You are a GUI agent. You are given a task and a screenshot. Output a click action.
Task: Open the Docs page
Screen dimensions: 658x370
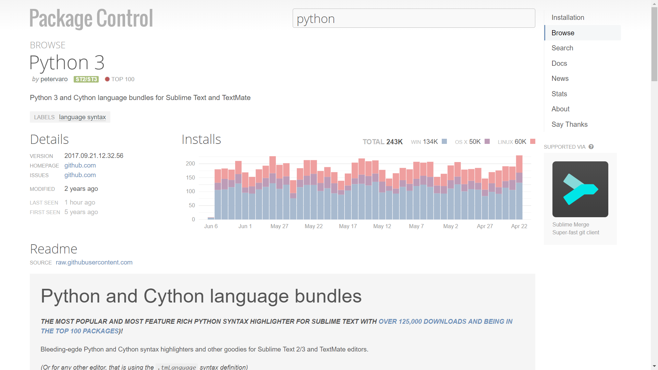pos(559,63)
